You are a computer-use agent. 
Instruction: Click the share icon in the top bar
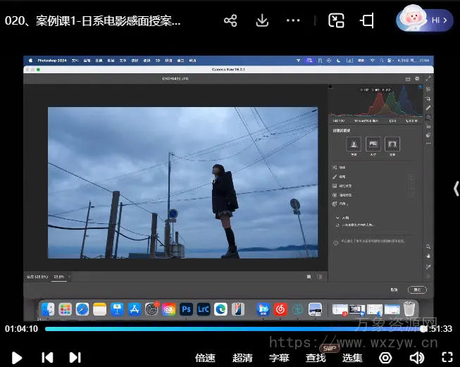coord(230,20)
